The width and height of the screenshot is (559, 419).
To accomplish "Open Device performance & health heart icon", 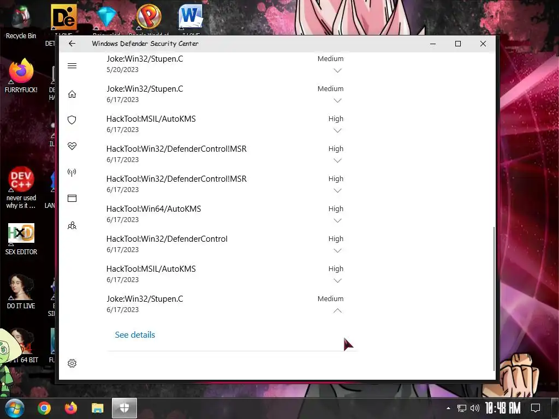I will tap(72, 146).
